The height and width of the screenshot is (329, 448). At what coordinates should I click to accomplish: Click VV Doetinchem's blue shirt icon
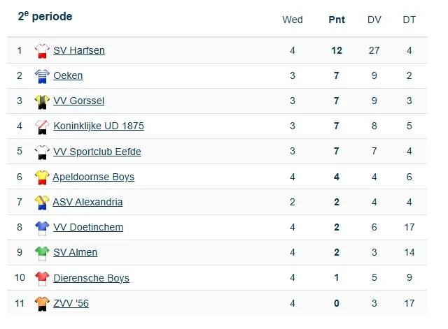tap(42, 227)
